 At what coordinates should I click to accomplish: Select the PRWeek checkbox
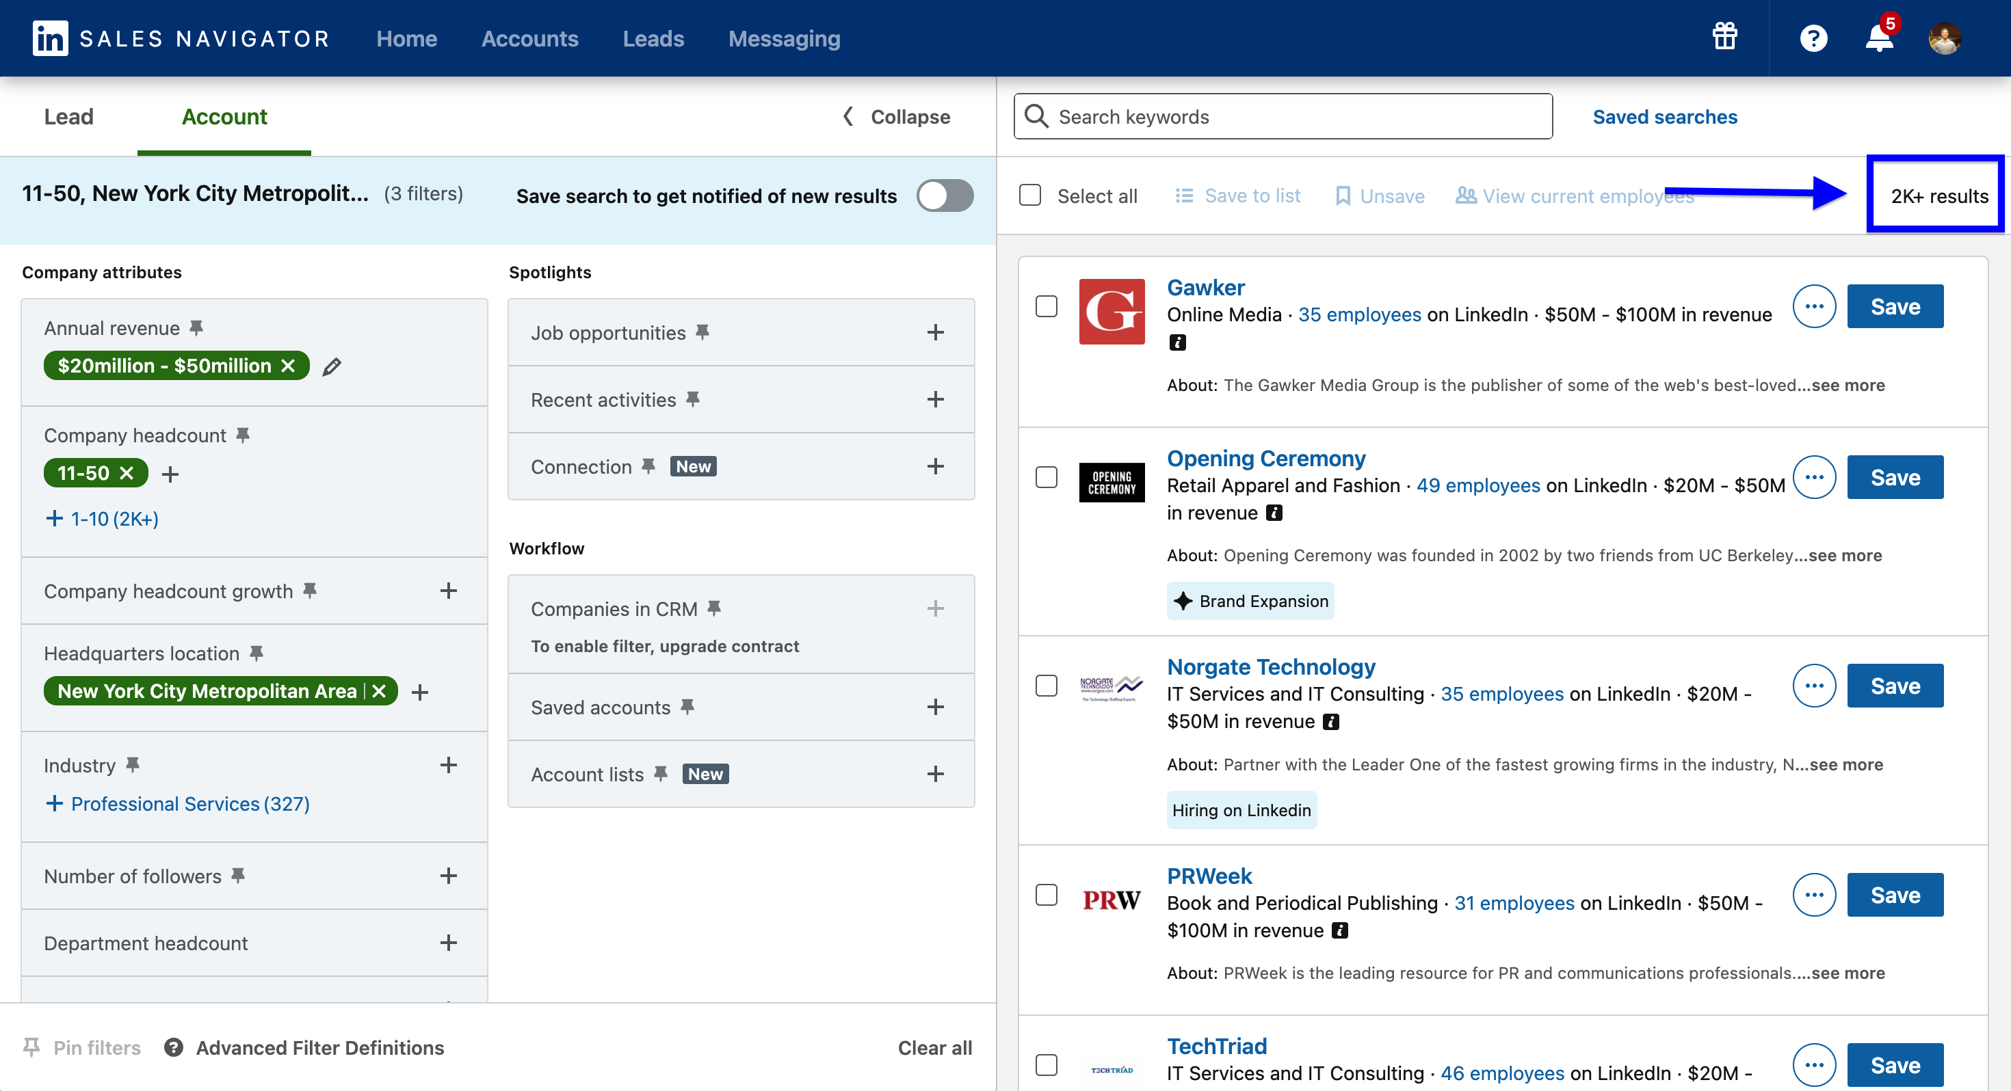pyautogui.click(x=1046, y=894)
